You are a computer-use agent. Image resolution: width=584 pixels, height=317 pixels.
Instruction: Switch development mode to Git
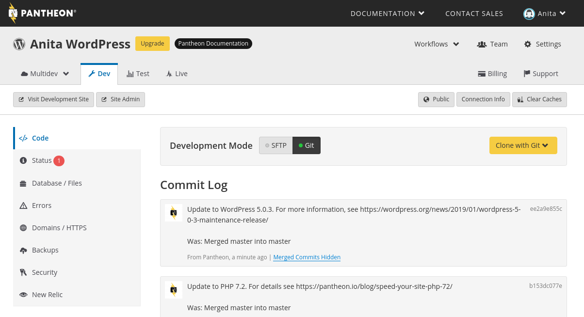tap(307, 145)
